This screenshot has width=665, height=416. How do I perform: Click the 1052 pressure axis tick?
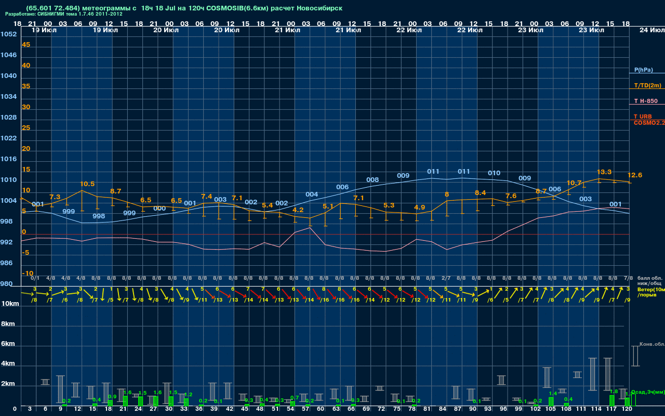click(8, 34)
